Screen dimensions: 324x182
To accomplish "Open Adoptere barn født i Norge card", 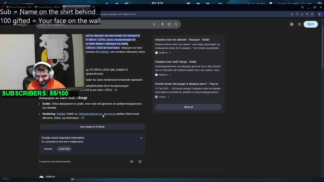I will click(188, 68).
